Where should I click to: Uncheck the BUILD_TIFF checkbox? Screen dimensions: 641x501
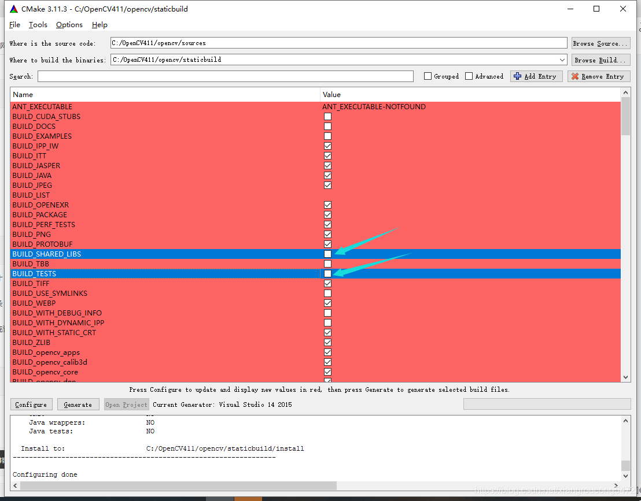coord(327,283)
